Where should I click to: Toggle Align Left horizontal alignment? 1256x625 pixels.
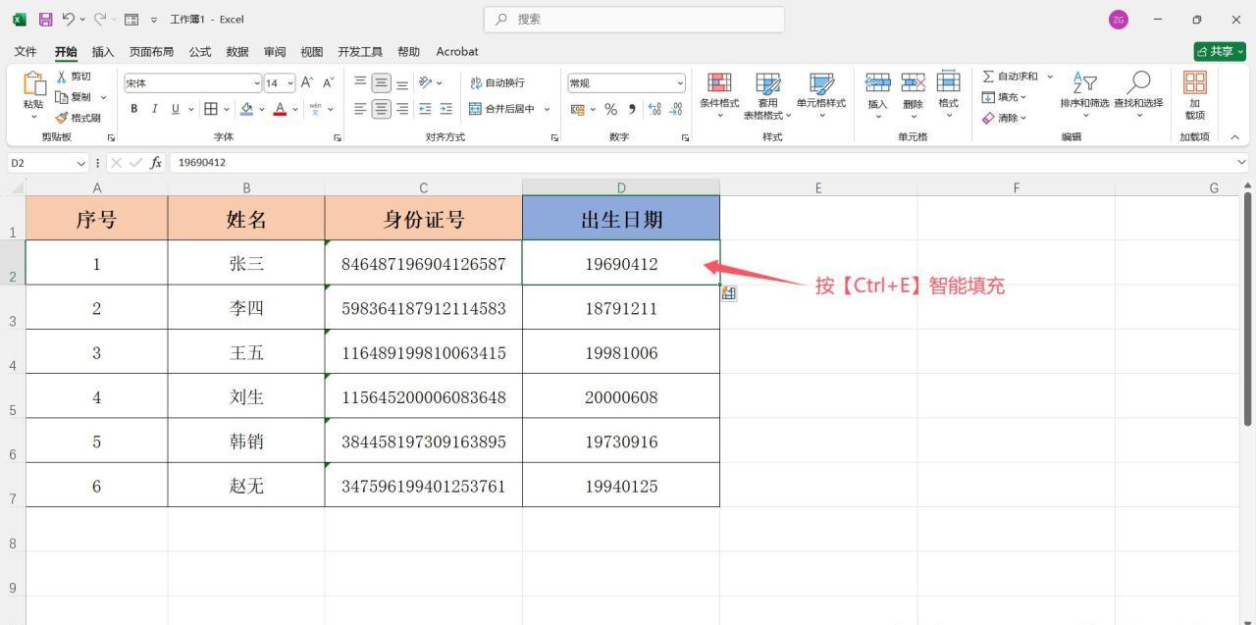(360, 109)
